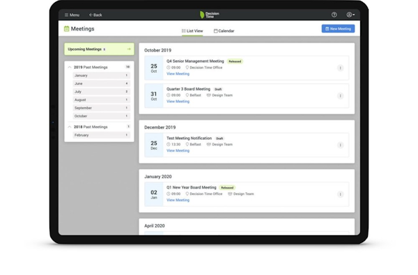Select the List View tab

tap(192, 31)
